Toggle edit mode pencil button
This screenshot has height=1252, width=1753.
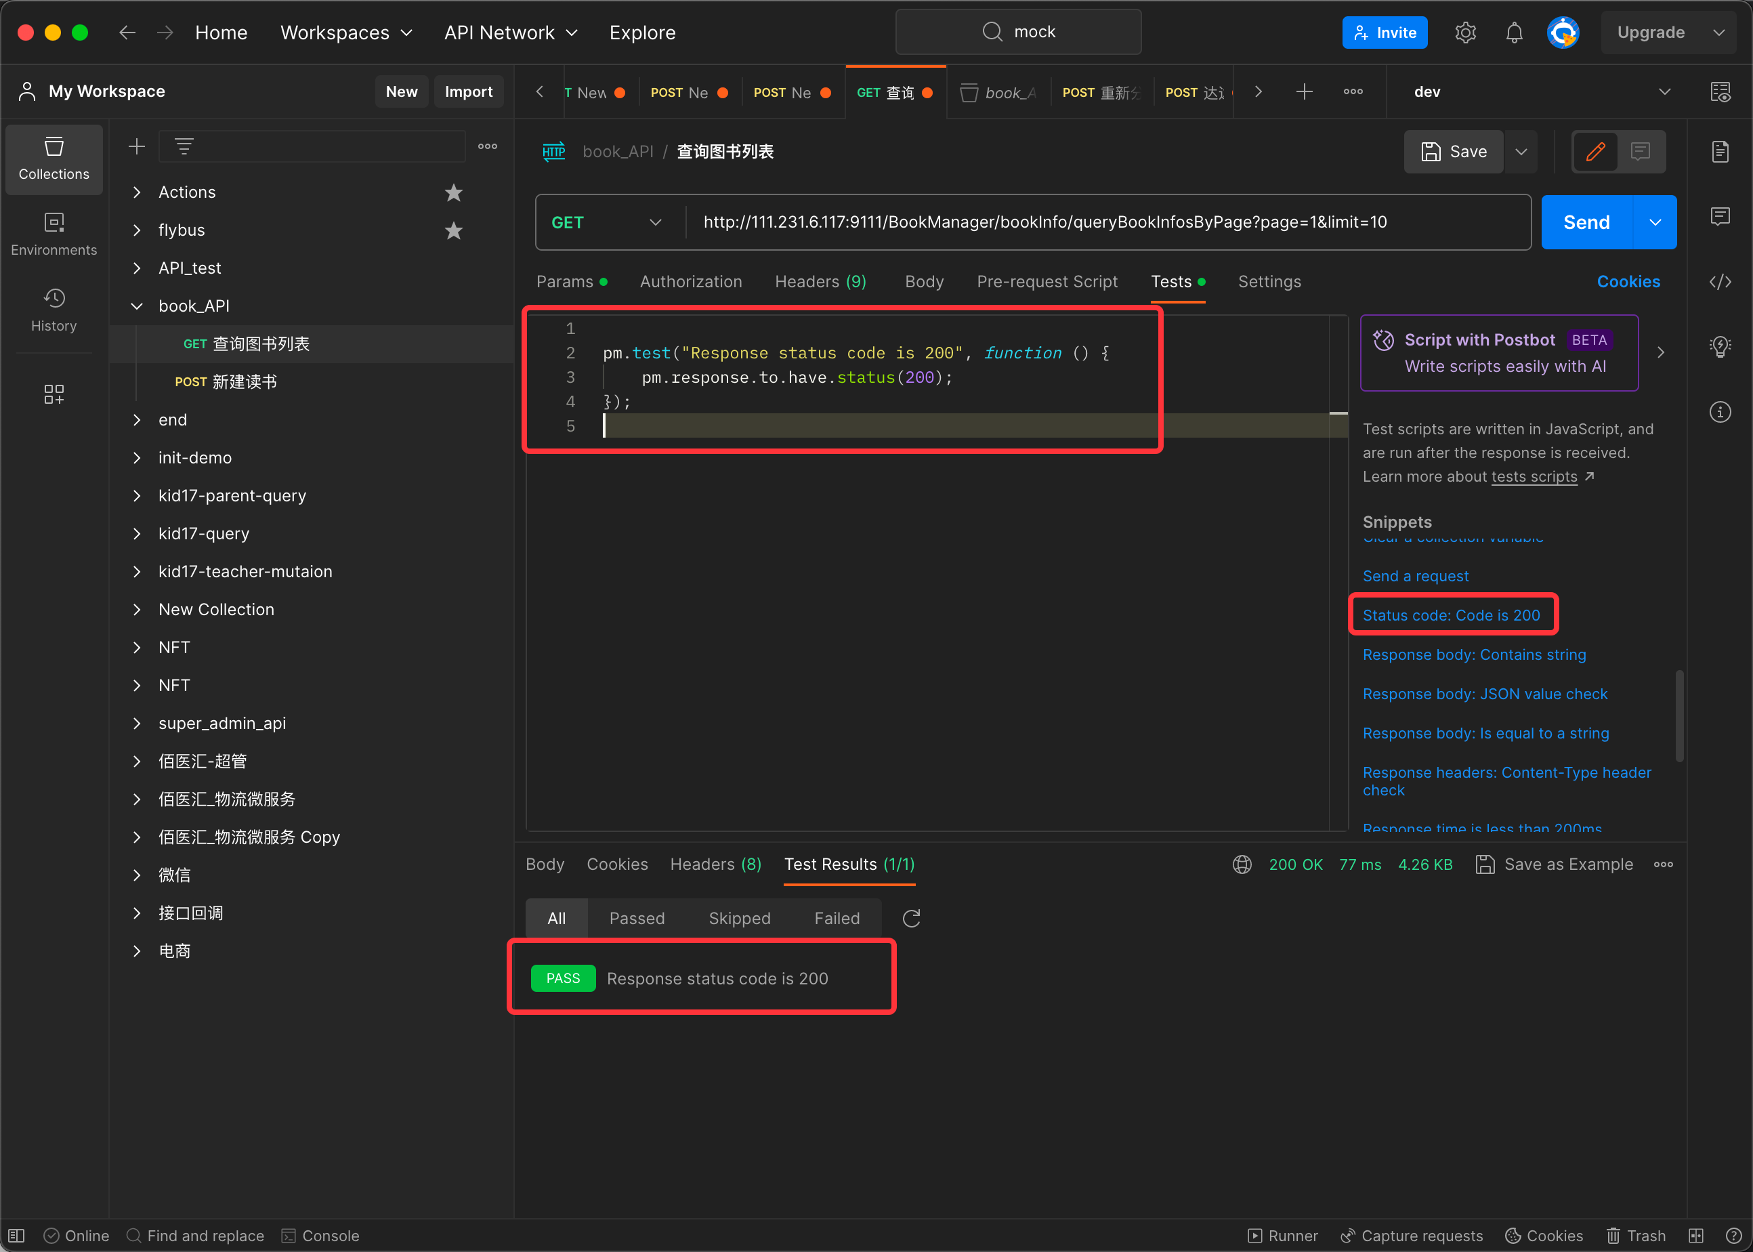pos(1595,151)
